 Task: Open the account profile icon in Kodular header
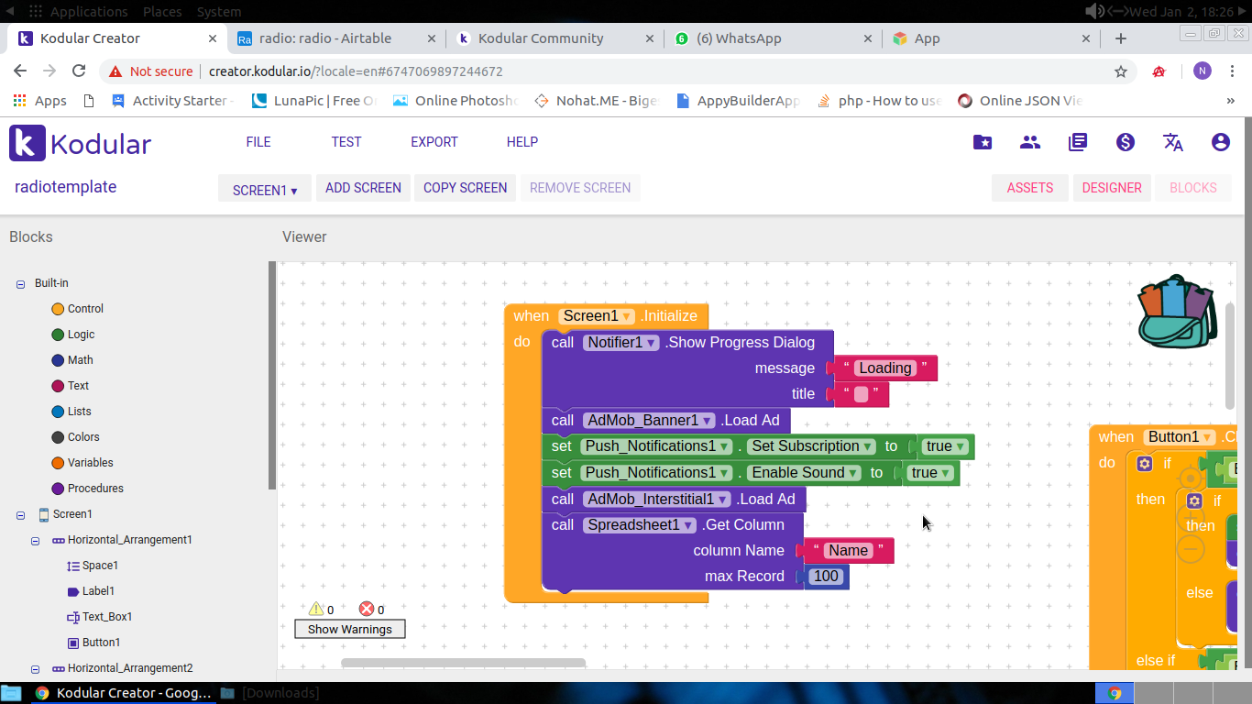(x=1221, y=142)
